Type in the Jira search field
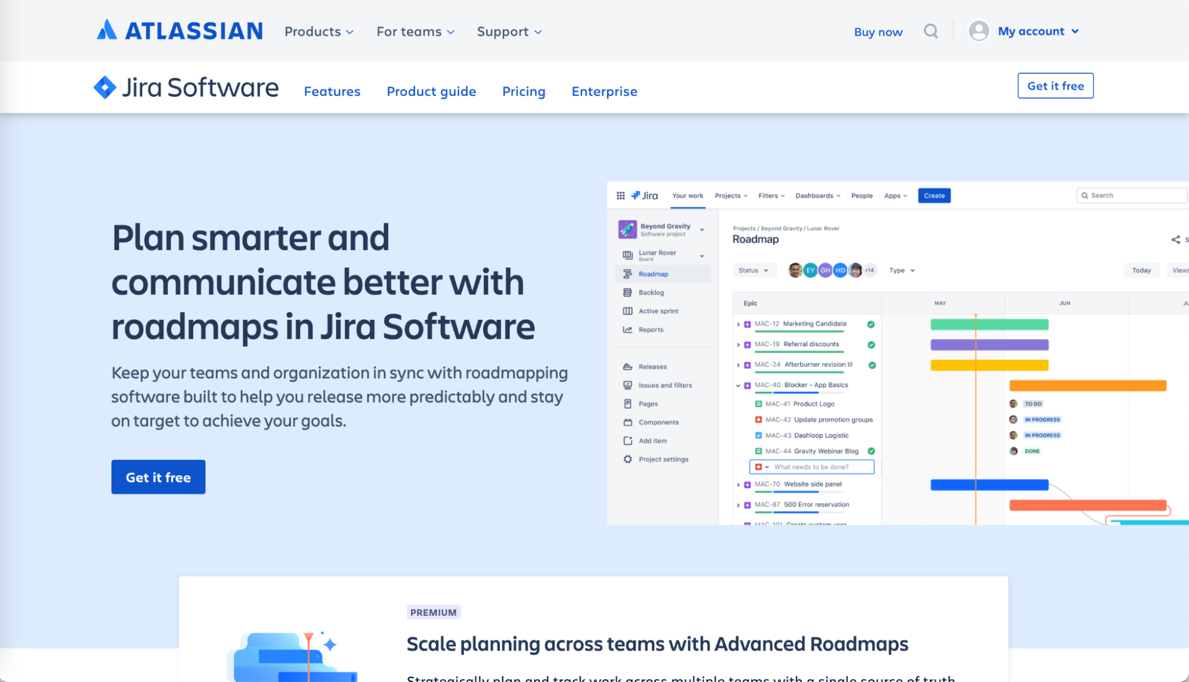Screen dimensions: 1189x682 click(1130, 195)
